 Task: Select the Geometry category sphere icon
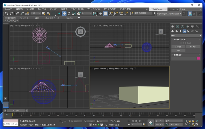pos(172,31)
